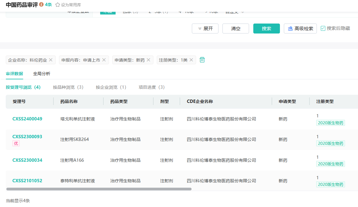The width and height of the screenshot is (358, 207).
Task: Remove the 注册类型: 1类 filter tag
Action: (191, 60)
